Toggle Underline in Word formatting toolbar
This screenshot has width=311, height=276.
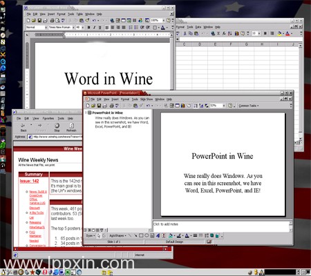[x=100, y=28]
